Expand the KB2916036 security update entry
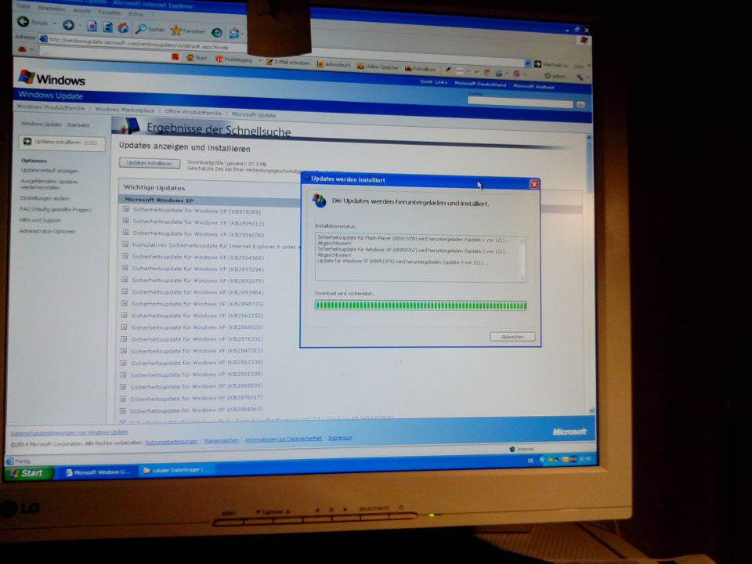752x564 pixels. (x=126, y=233)
